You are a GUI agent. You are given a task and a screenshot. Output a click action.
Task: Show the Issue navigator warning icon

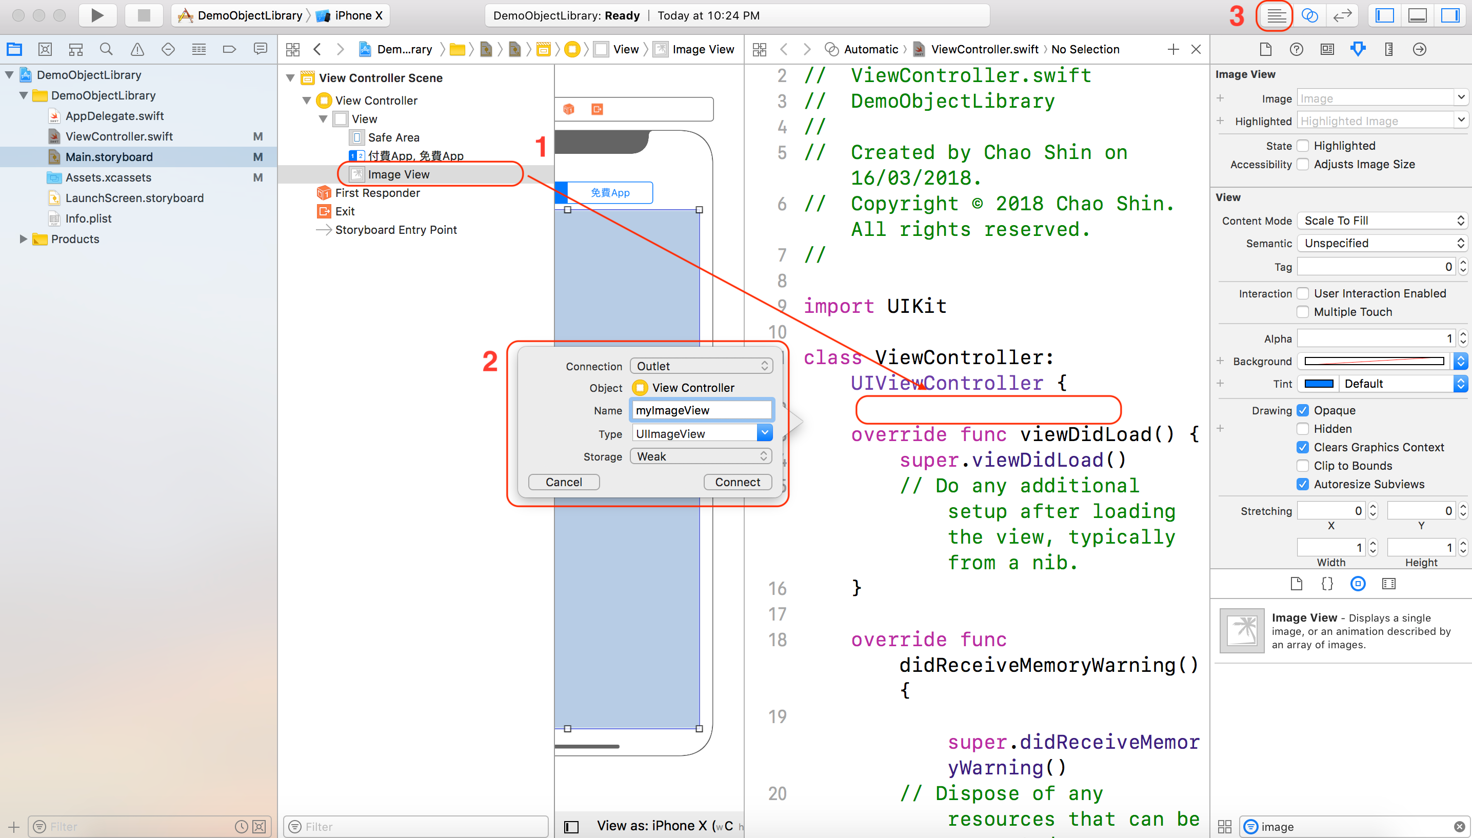(x=137, y=49)
